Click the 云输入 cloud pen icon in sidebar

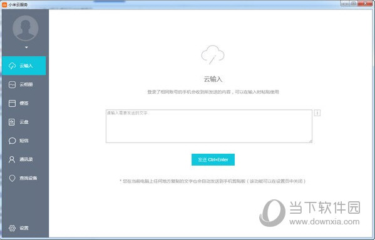coord(12,66)
